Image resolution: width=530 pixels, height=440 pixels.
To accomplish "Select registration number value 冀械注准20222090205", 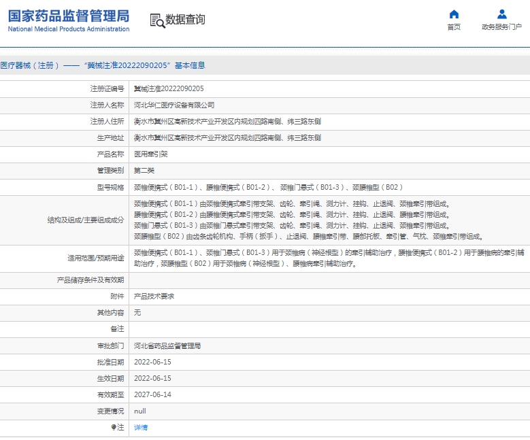I will coord(169,89).
